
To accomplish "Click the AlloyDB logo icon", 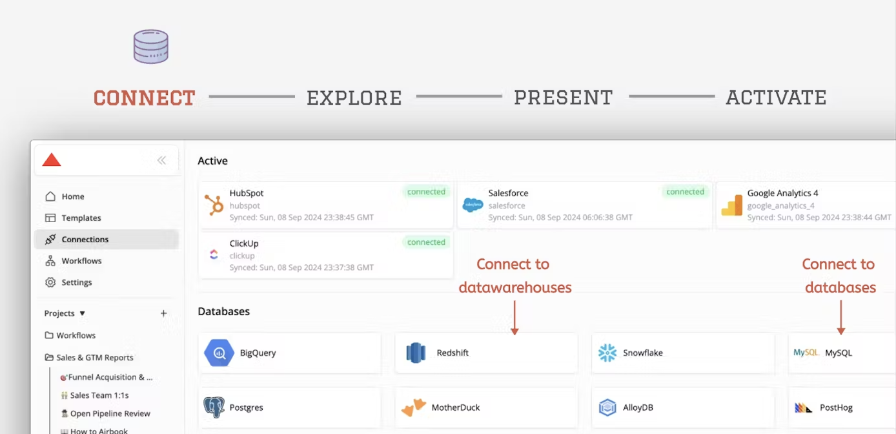I will coord(607,408).
